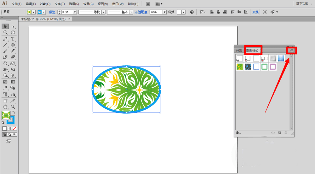The image size is (315, 174).
Task: Open the Recolor Artwork button
Action: point(192,12)
